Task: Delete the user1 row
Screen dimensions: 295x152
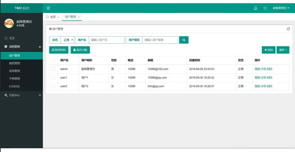Action: pyautogui.click(x=269, y=77)
